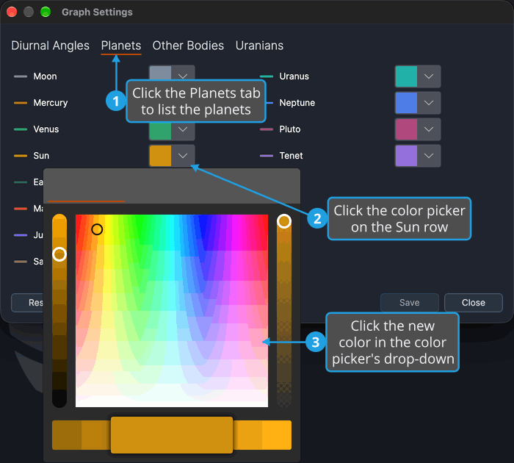Click the Uranus label
This screenshot has width=514, height=463.
coord(294,76)
